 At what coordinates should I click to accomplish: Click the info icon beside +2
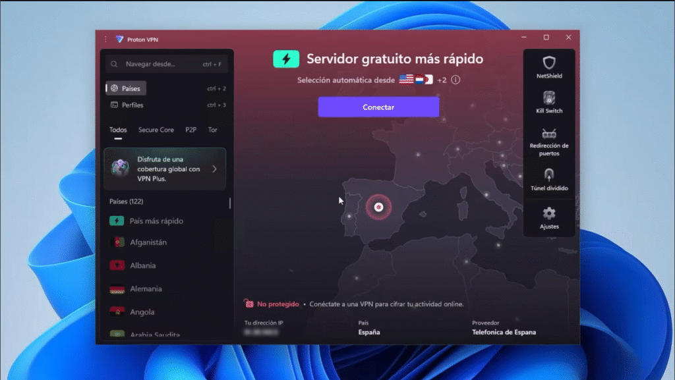(455, 80)
